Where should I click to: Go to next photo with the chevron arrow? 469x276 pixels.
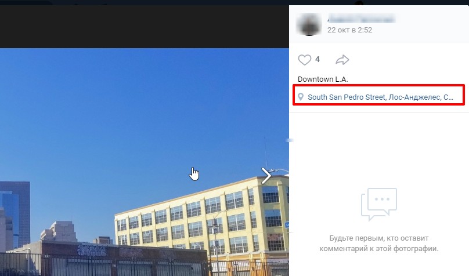tap(266, 175)
